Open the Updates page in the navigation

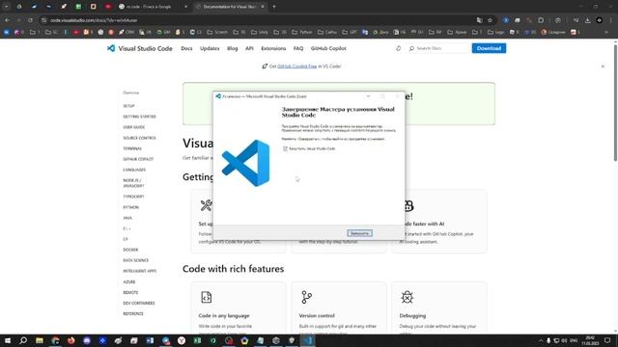(210, 48)
